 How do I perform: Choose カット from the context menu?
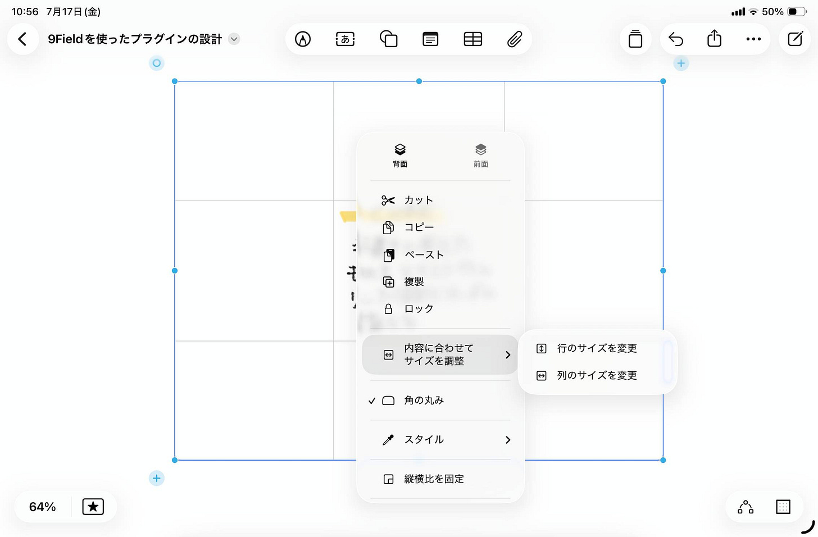tap(440, 200)
